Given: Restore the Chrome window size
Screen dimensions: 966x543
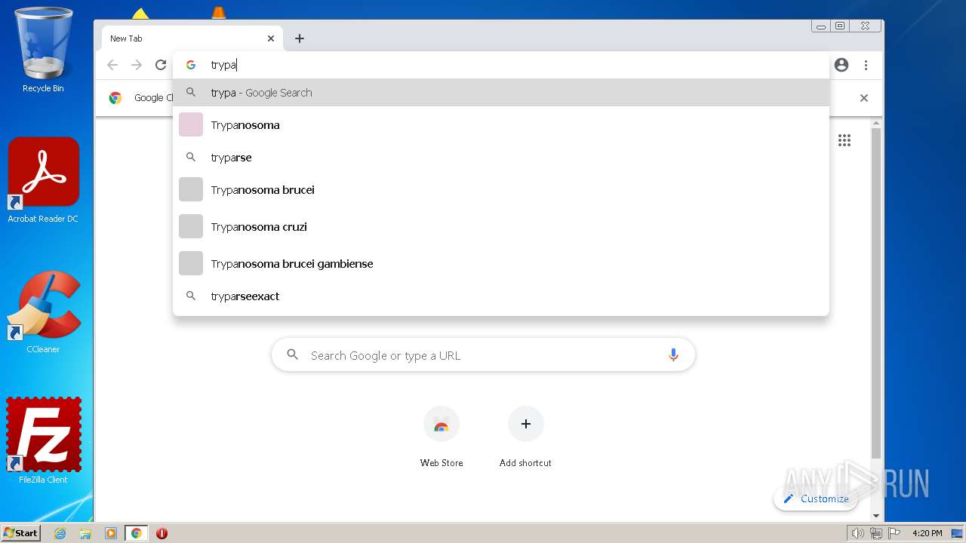Looking at the screenshot, I should click(840, 26).
